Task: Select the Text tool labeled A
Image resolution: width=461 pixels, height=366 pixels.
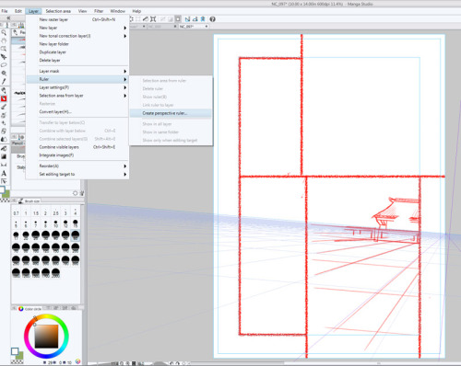Action: click(4, 173)
